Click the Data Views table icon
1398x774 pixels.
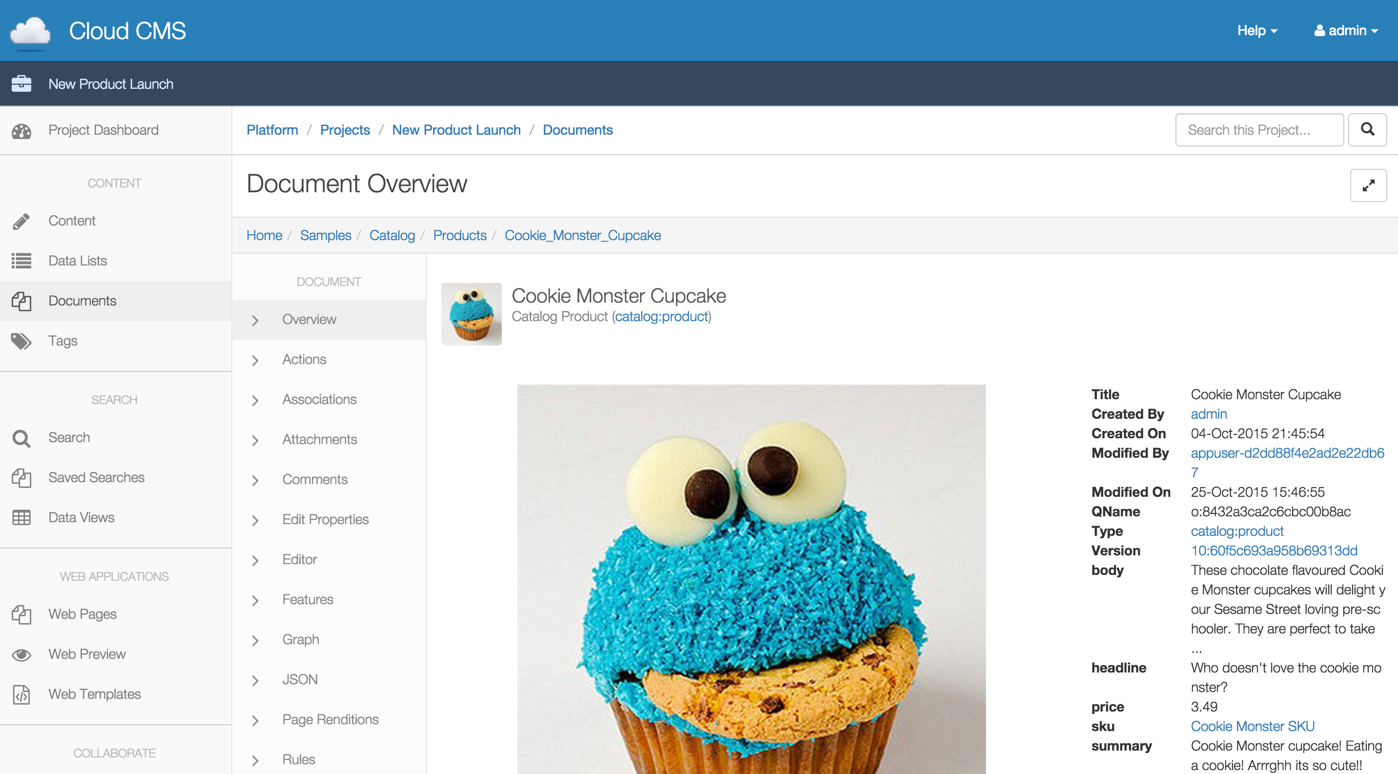21,517
